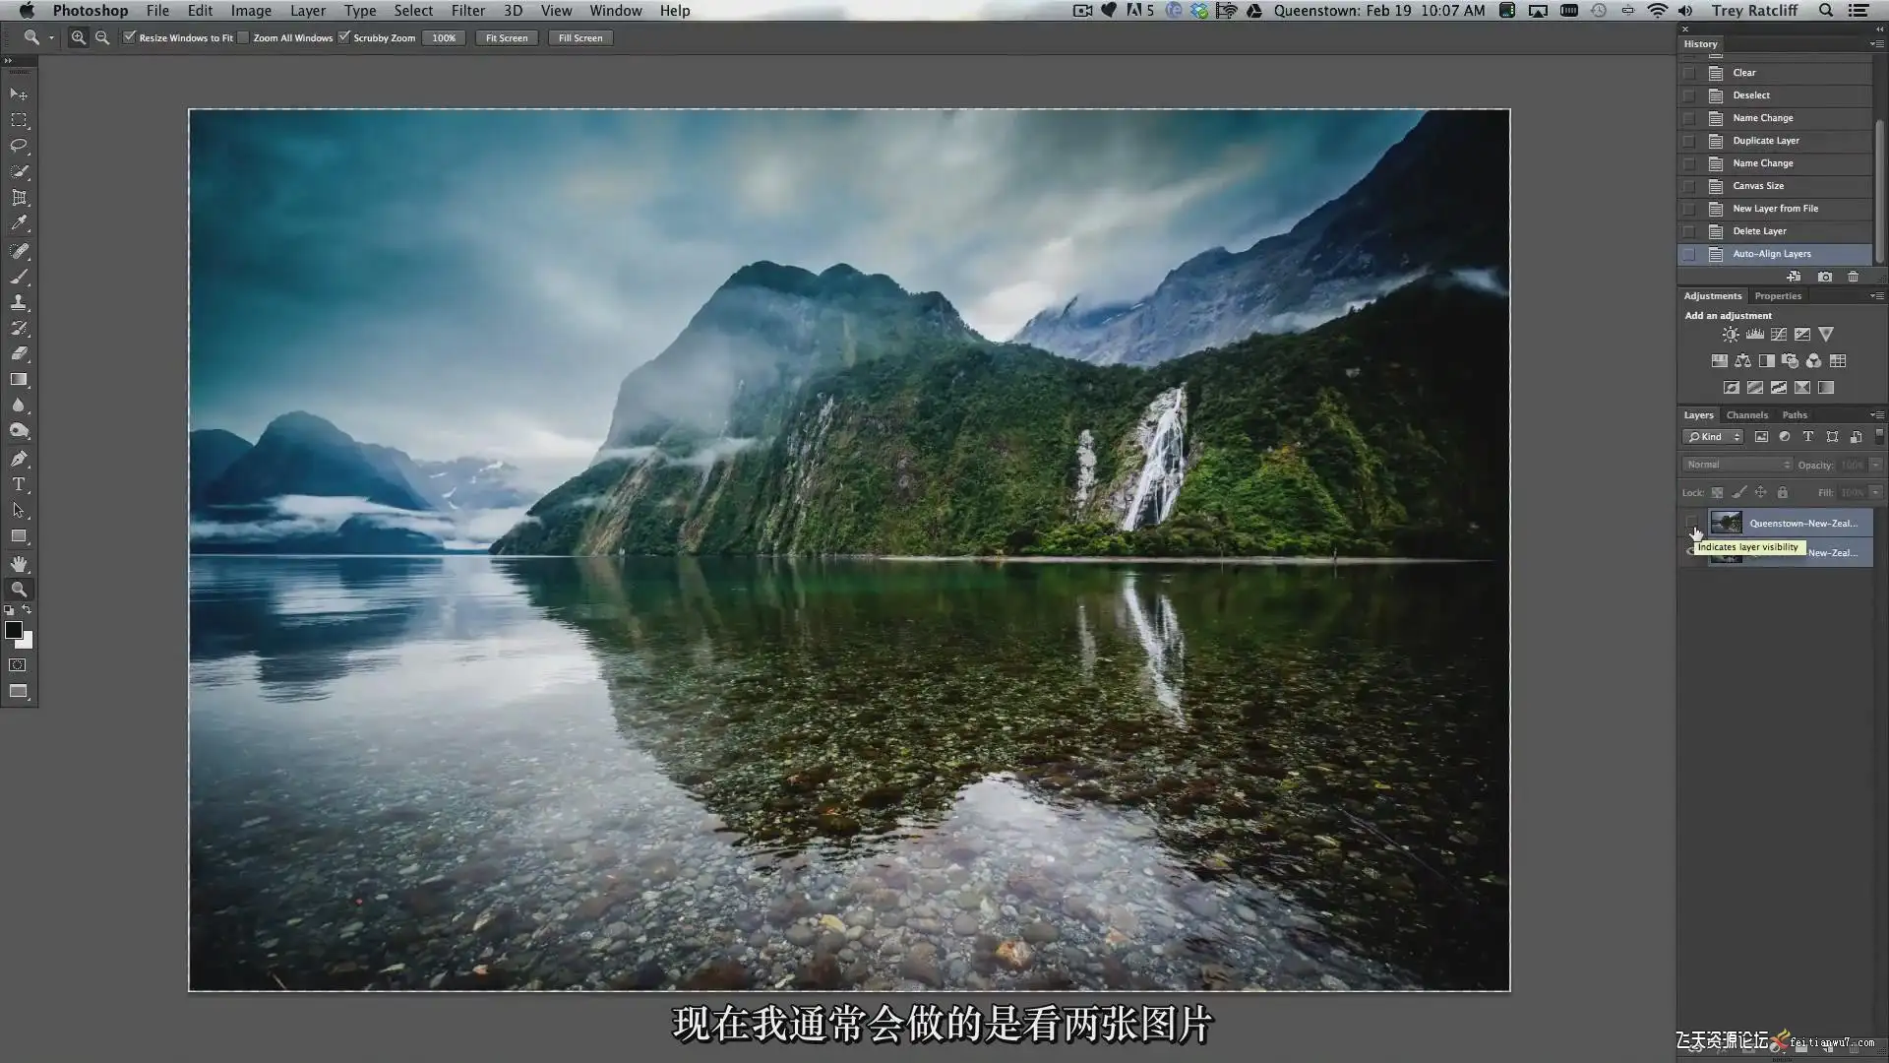Click the Zoom In magnifier icon

(78, 37)
